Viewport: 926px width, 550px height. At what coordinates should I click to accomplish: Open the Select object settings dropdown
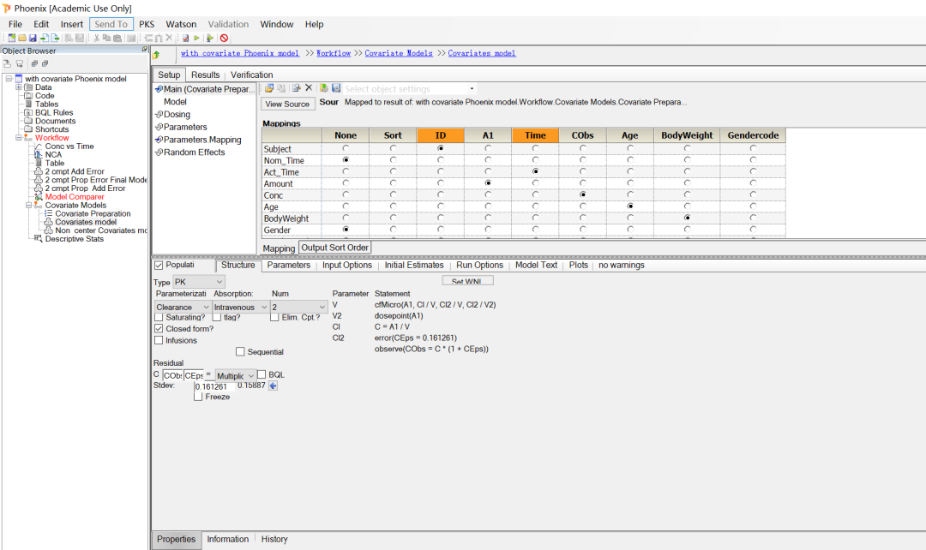coord(409,88)
